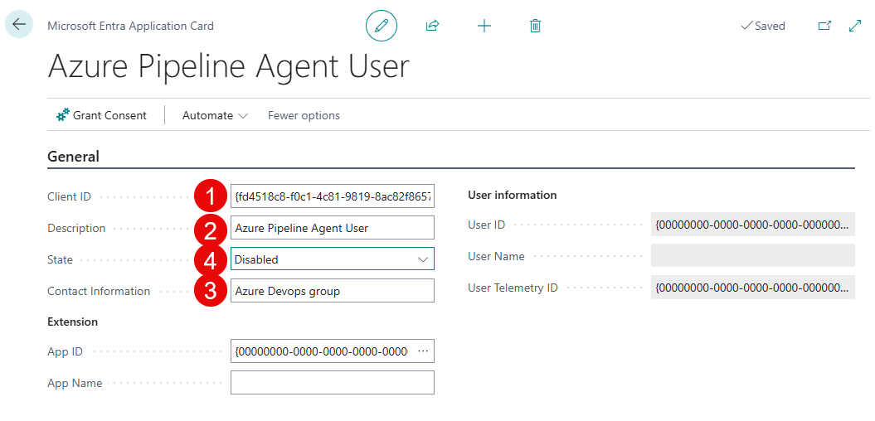Click the User Telemetry ID field
The image size is (875, 421).
753,288
